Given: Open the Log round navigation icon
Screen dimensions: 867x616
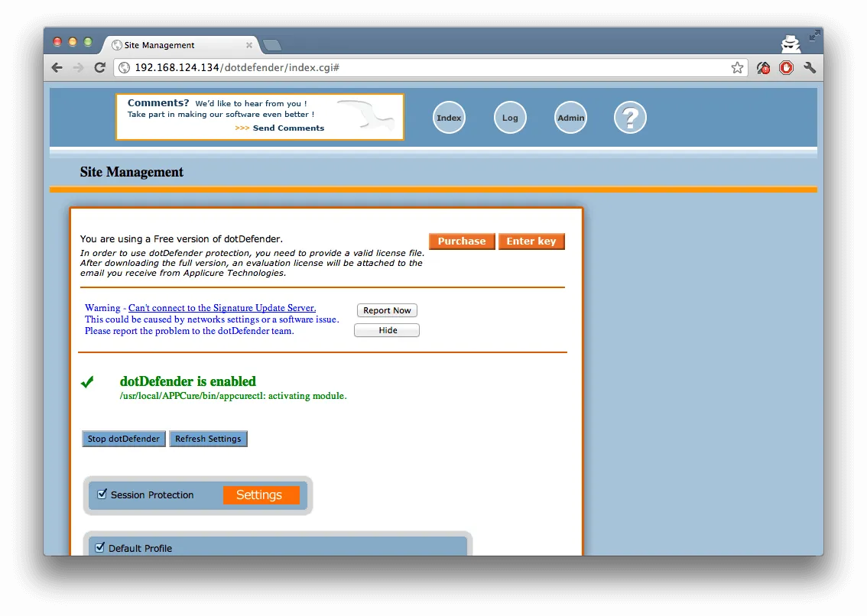Looking at the screenshot, I should coord(510,118).
